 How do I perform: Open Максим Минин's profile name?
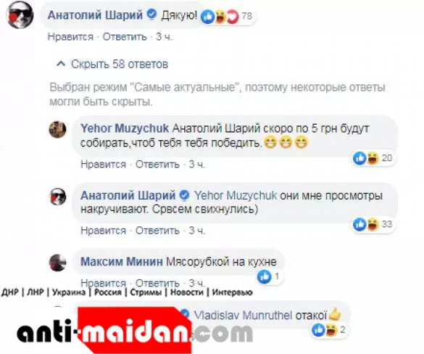pyautogui.click(x=122, y=262)
